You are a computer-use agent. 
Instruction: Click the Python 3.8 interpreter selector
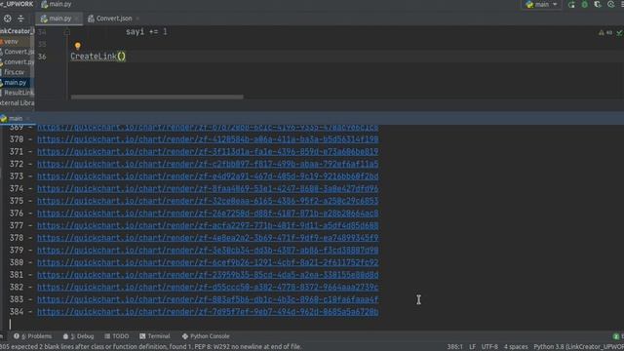pos(578,347)
